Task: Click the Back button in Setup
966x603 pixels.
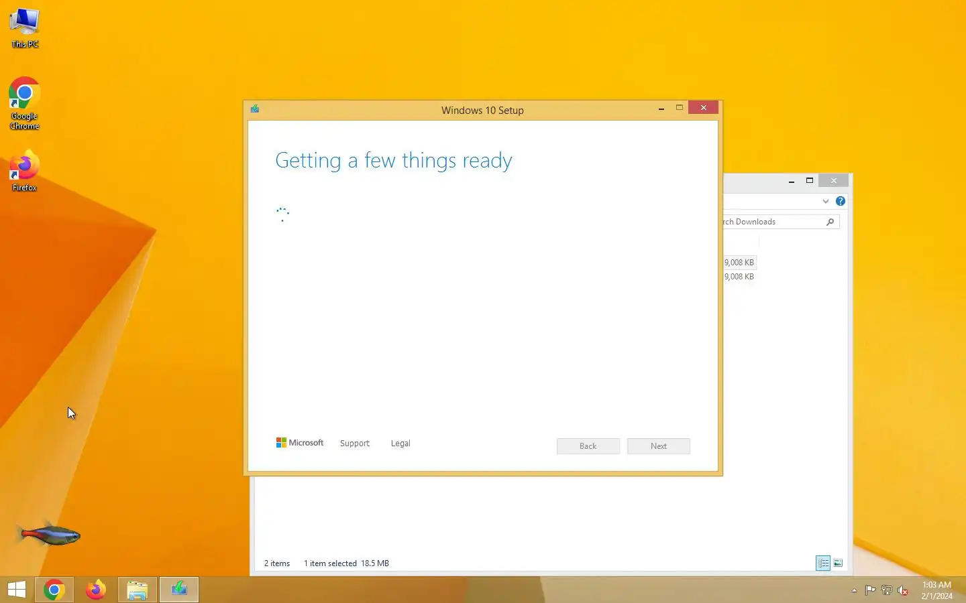Action: (588, 446)
